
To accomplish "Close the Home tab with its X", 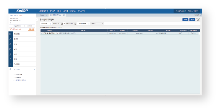I will tap(47, 15).
